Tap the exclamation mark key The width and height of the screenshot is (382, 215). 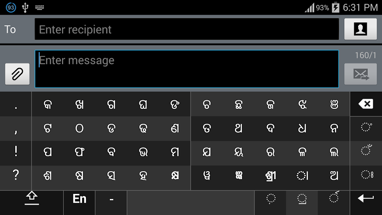coord(16,151)
